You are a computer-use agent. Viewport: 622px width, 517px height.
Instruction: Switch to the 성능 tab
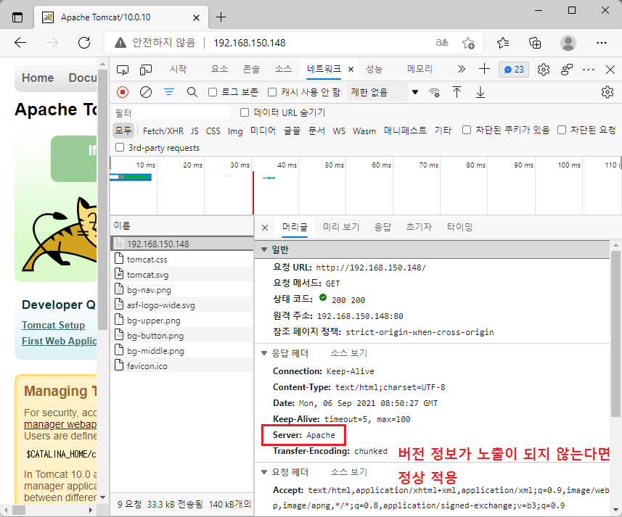[374, 69]
